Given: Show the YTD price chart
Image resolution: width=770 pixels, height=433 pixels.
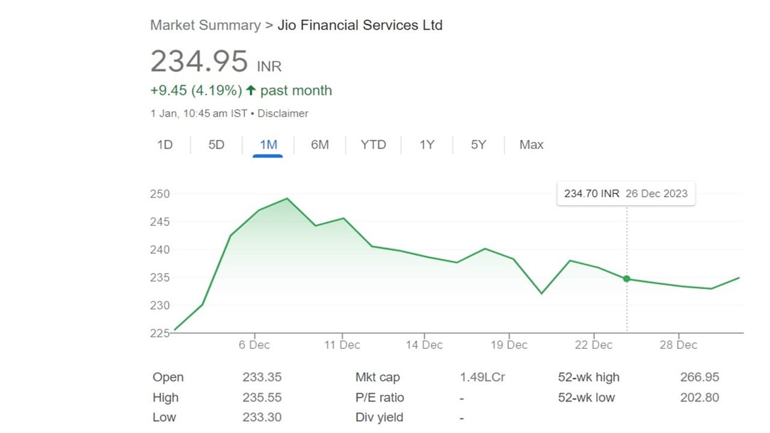Looking at the screenshot, I should pyautogui.click(x=373, y=145).
